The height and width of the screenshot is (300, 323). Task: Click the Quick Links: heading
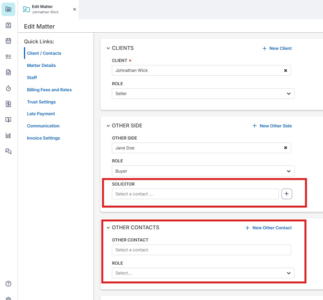click(x=39, y=41)
